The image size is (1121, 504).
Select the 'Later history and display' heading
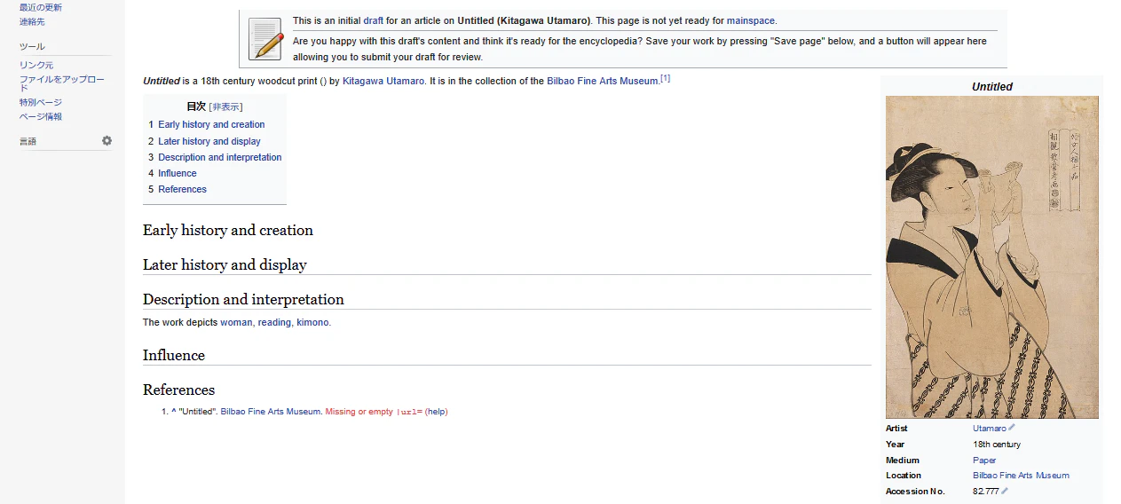(x=225, y=264)
